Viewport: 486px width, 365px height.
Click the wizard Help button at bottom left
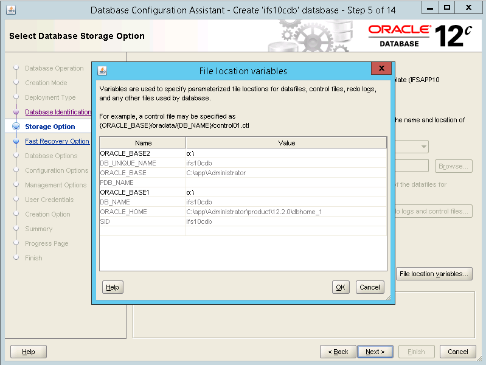tap(29, 352)
